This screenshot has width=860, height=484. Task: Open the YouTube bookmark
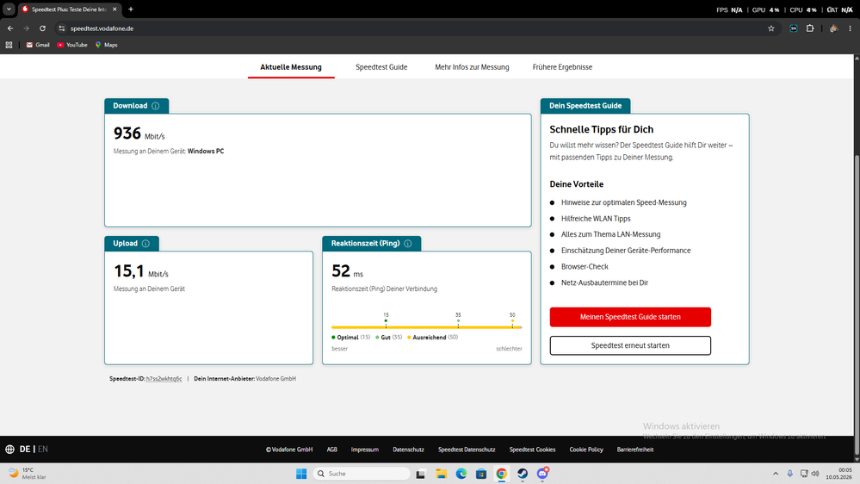tap(72, 45)
